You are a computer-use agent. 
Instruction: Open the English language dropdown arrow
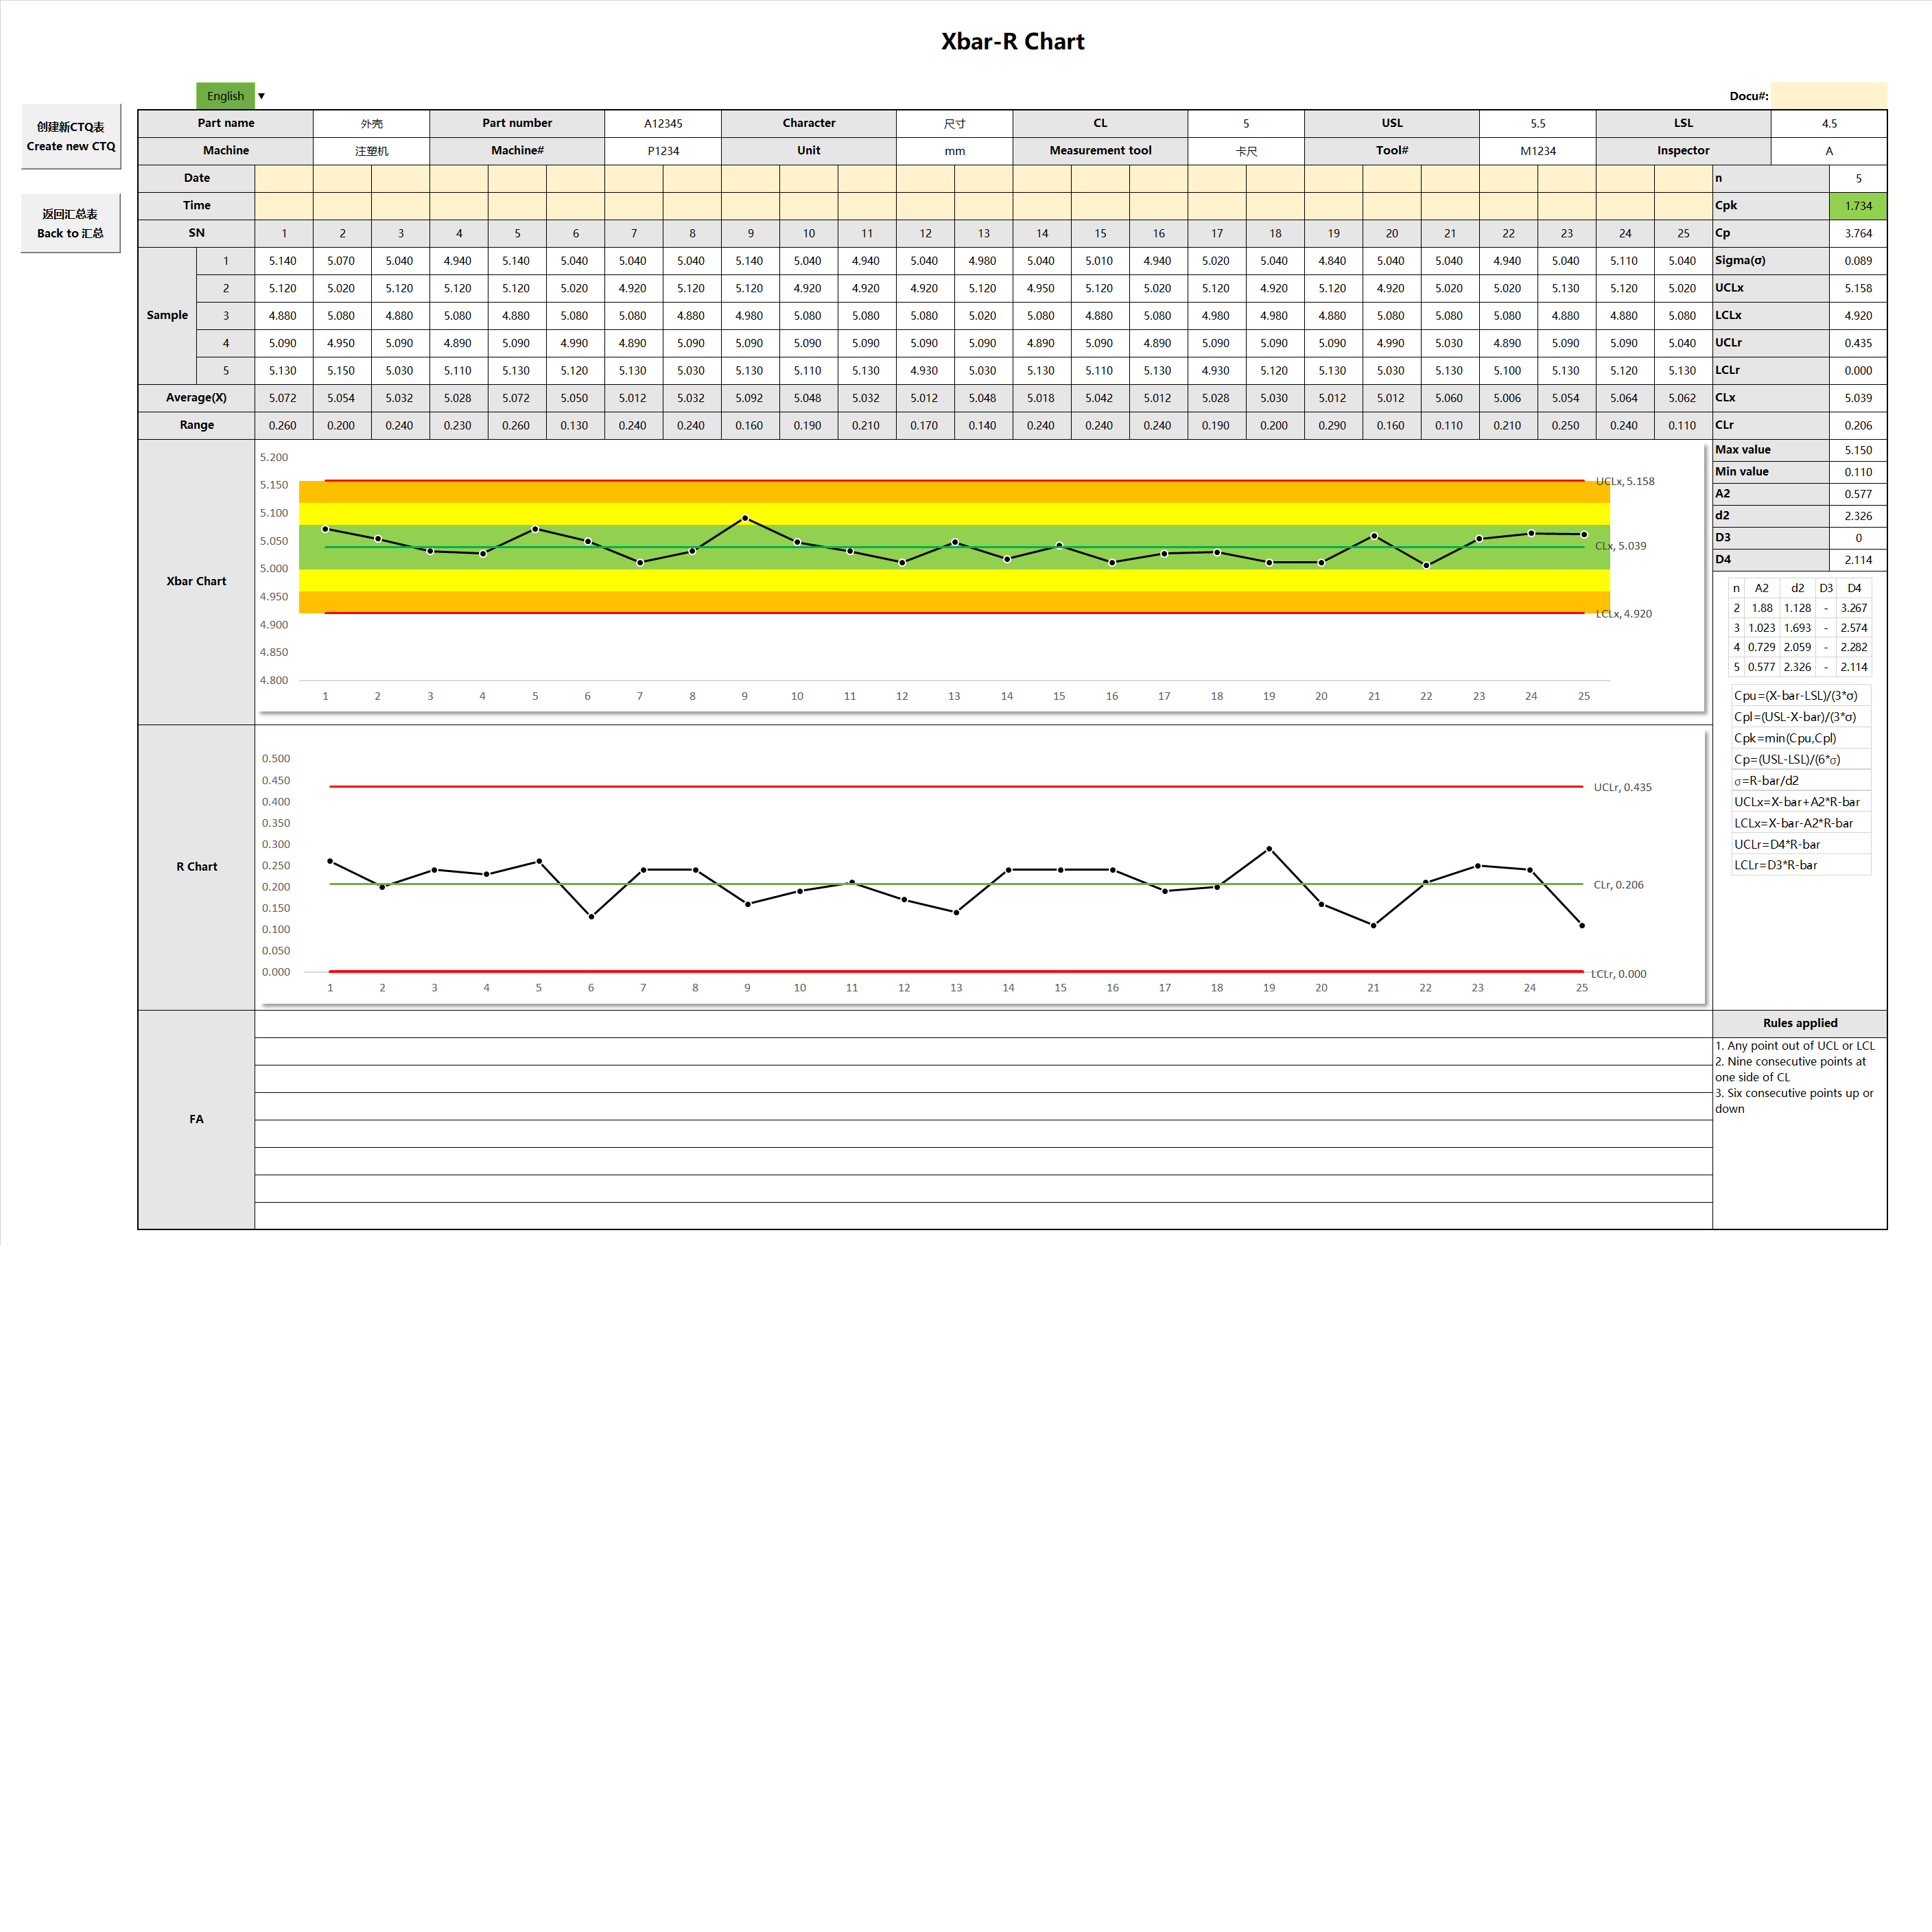click(261, 96)
